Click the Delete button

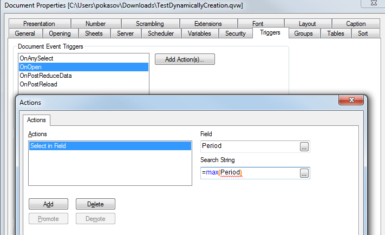click(x=95, y=204)
